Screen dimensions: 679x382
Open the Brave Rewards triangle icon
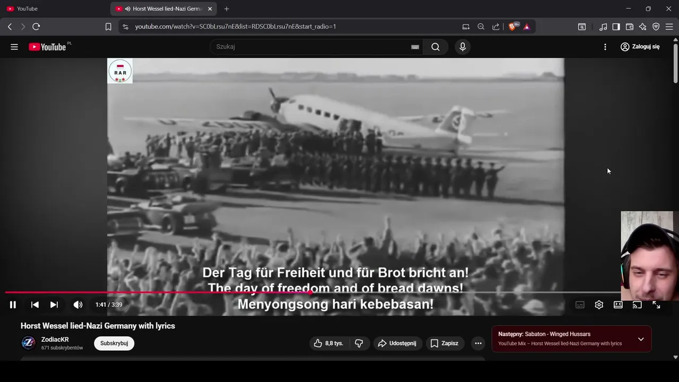click(527, 27)
